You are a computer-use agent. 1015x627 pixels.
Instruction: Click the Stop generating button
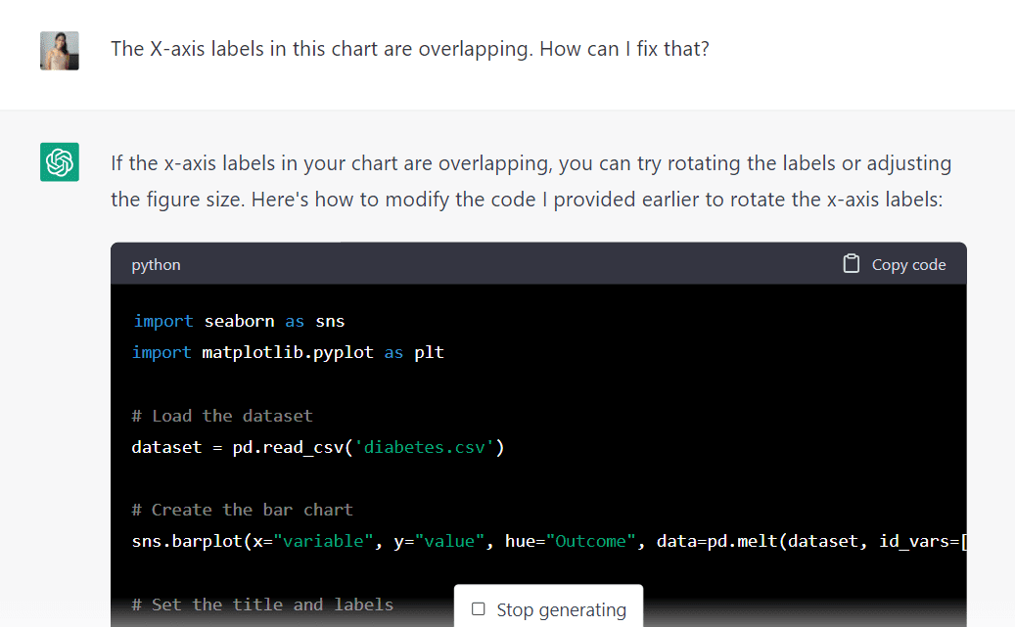coord(549,608)
